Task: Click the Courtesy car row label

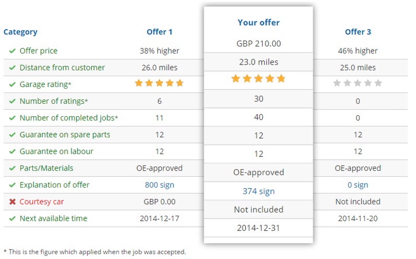Action: point(42,202)
